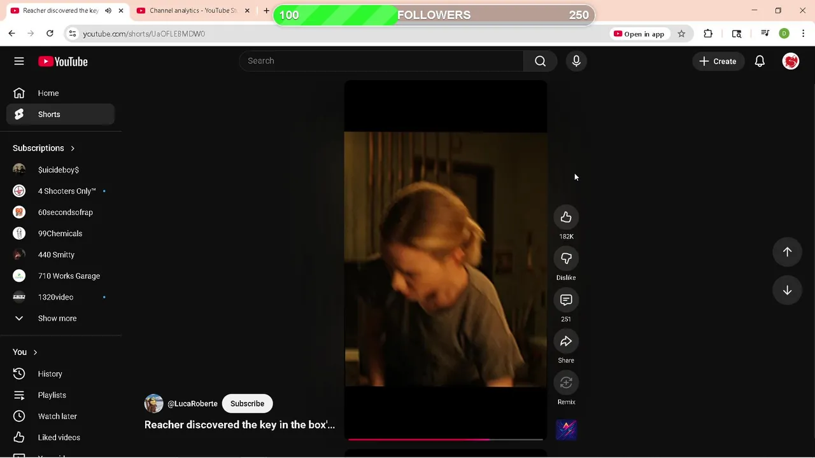Click the Create button
Image resolution: width=815 pixels, height=458 pixels.
[718, 61]
